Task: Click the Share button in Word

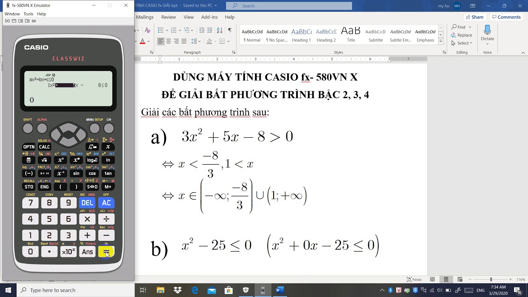Action: click(x=474, y=17)
